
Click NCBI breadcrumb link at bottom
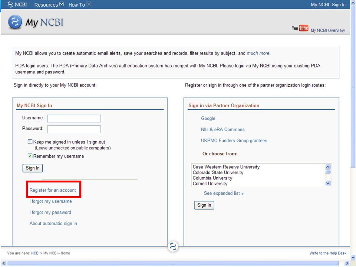(35, 253)
